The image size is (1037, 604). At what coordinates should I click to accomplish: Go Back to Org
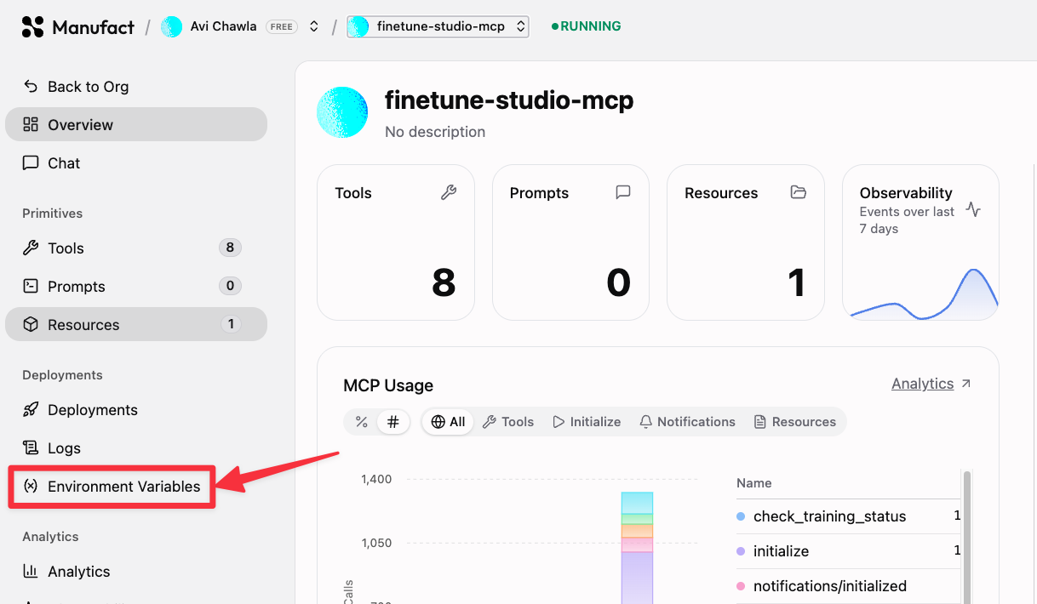(76, 87)
